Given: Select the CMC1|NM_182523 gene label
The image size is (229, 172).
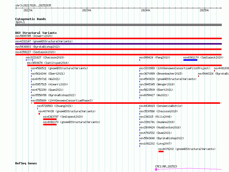Looking at the screenshot, I should 166,166.
